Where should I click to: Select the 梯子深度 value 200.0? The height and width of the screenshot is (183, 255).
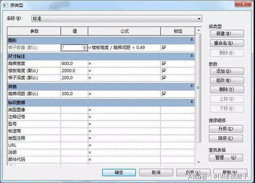coord(74,78)
